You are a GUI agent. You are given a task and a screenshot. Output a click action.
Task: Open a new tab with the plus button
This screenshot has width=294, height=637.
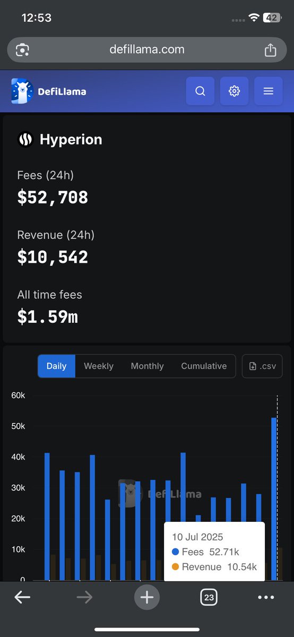(147, 597)
